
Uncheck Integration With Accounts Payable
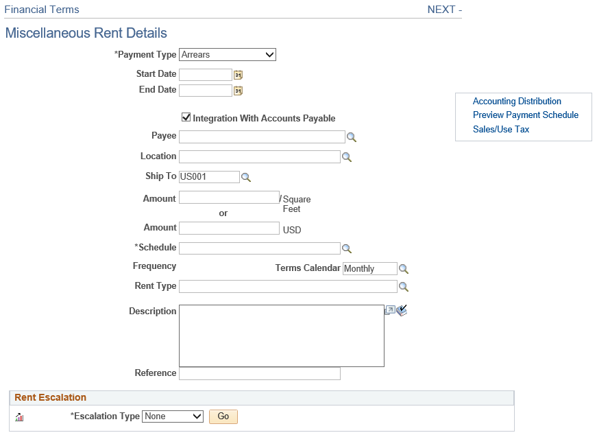(x=186, y=117)
